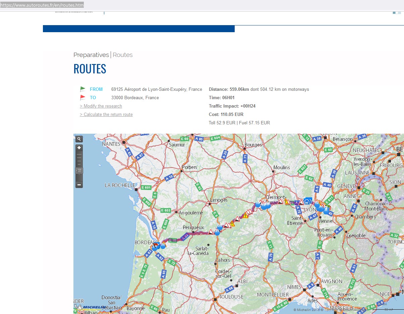Select blue route step marker 20
This screenshot has width=404, height=314.
(220, 227)
